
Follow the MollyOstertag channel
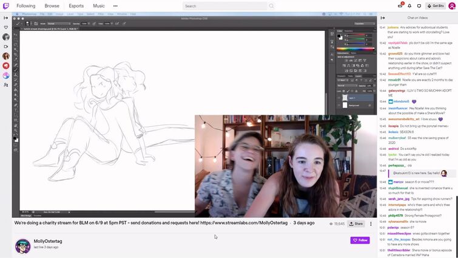(360, 240)
